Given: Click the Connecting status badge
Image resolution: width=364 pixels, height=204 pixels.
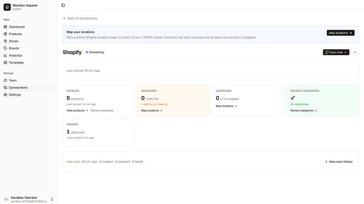Looking at the screenshot, I should tap(95, 52).
